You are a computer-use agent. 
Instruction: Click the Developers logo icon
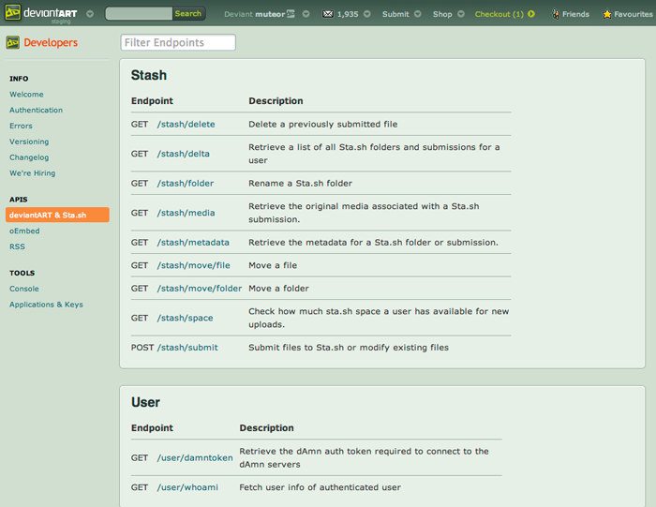pos(12,42)
